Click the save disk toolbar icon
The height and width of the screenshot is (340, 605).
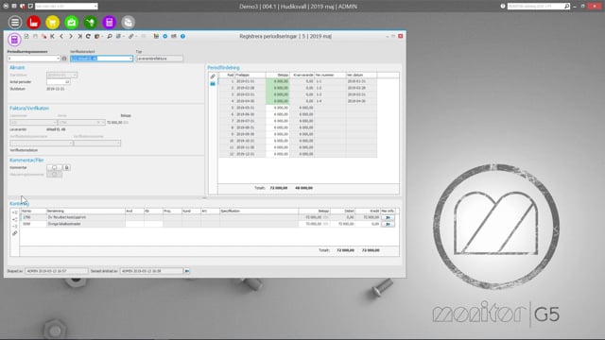tap(35, 36)
